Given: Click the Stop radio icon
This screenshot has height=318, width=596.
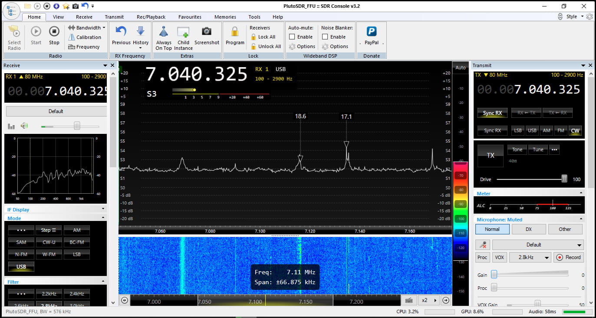Looking at the screenshot, I should click(x=54, y=31).
